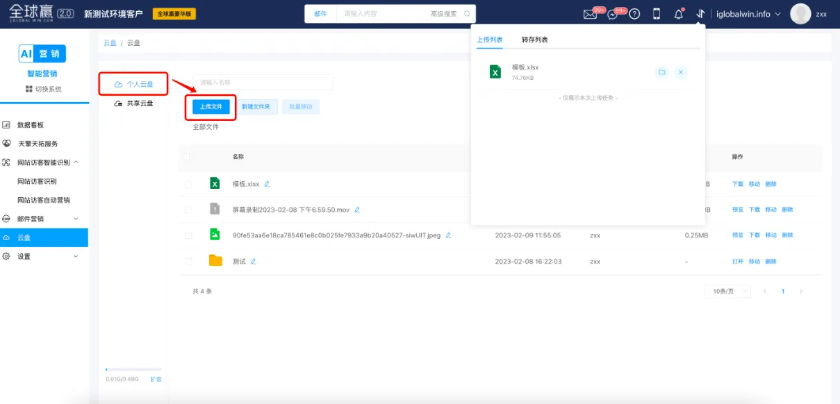
Task: Tick the checkbox for 测试 folder row
Action: click(x=188, y=262)
